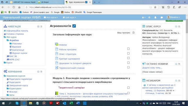
Task: Tick completion checkbox for Тема 1
Action: coord(128,93)
